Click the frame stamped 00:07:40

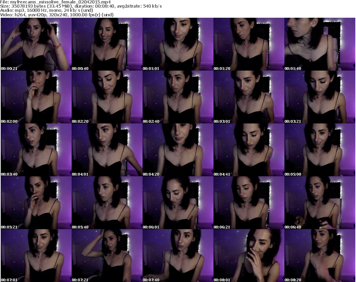178,256
